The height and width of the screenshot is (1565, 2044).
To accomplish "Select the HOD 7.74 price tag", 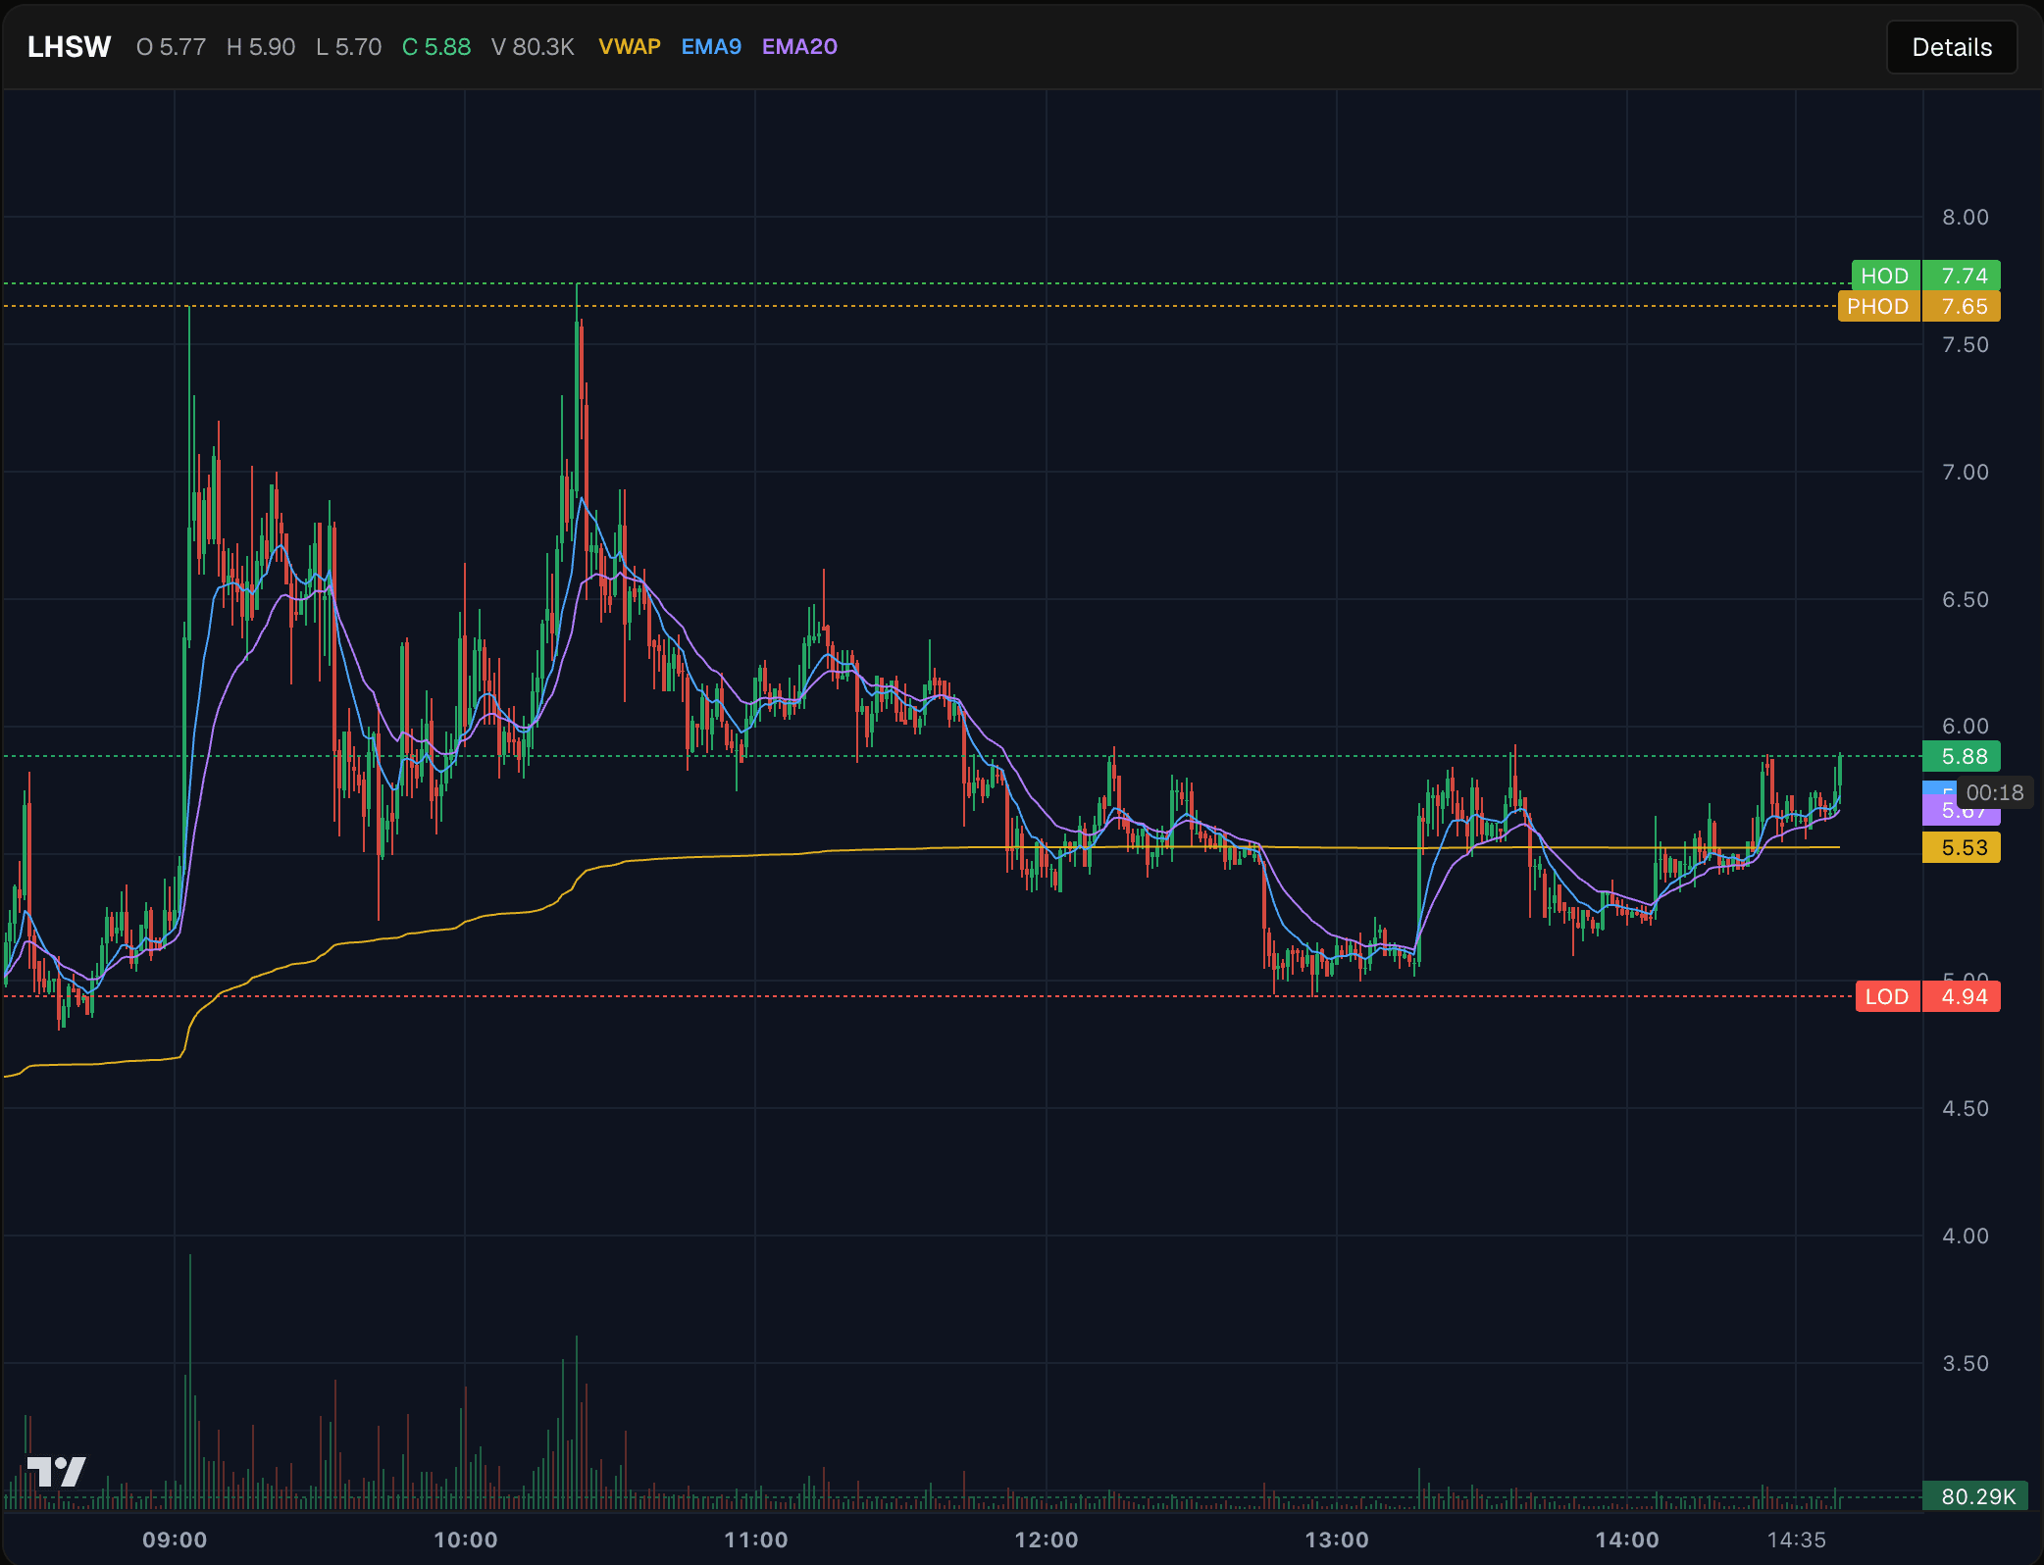I will [1925, 276].
